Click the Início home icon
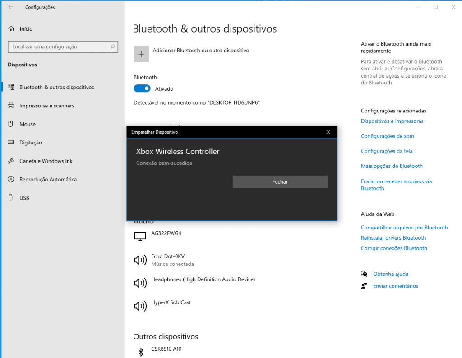Screen dimensions: 462x358 click(11, 29)
